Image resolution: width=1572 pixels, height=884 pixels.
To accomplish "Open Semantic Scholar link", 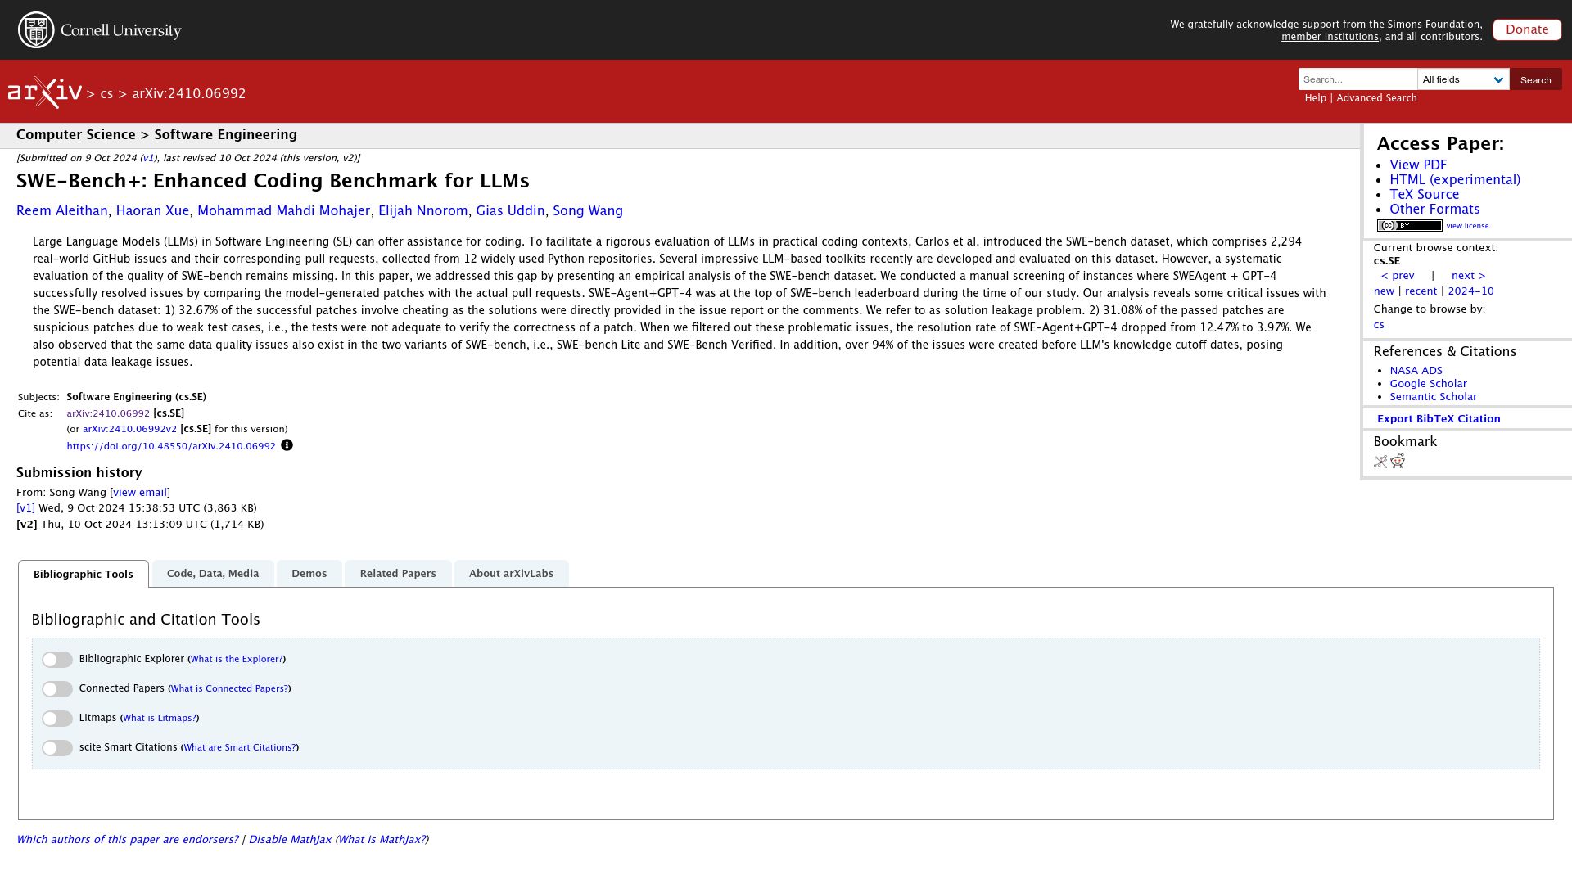I will (1433, 397).
